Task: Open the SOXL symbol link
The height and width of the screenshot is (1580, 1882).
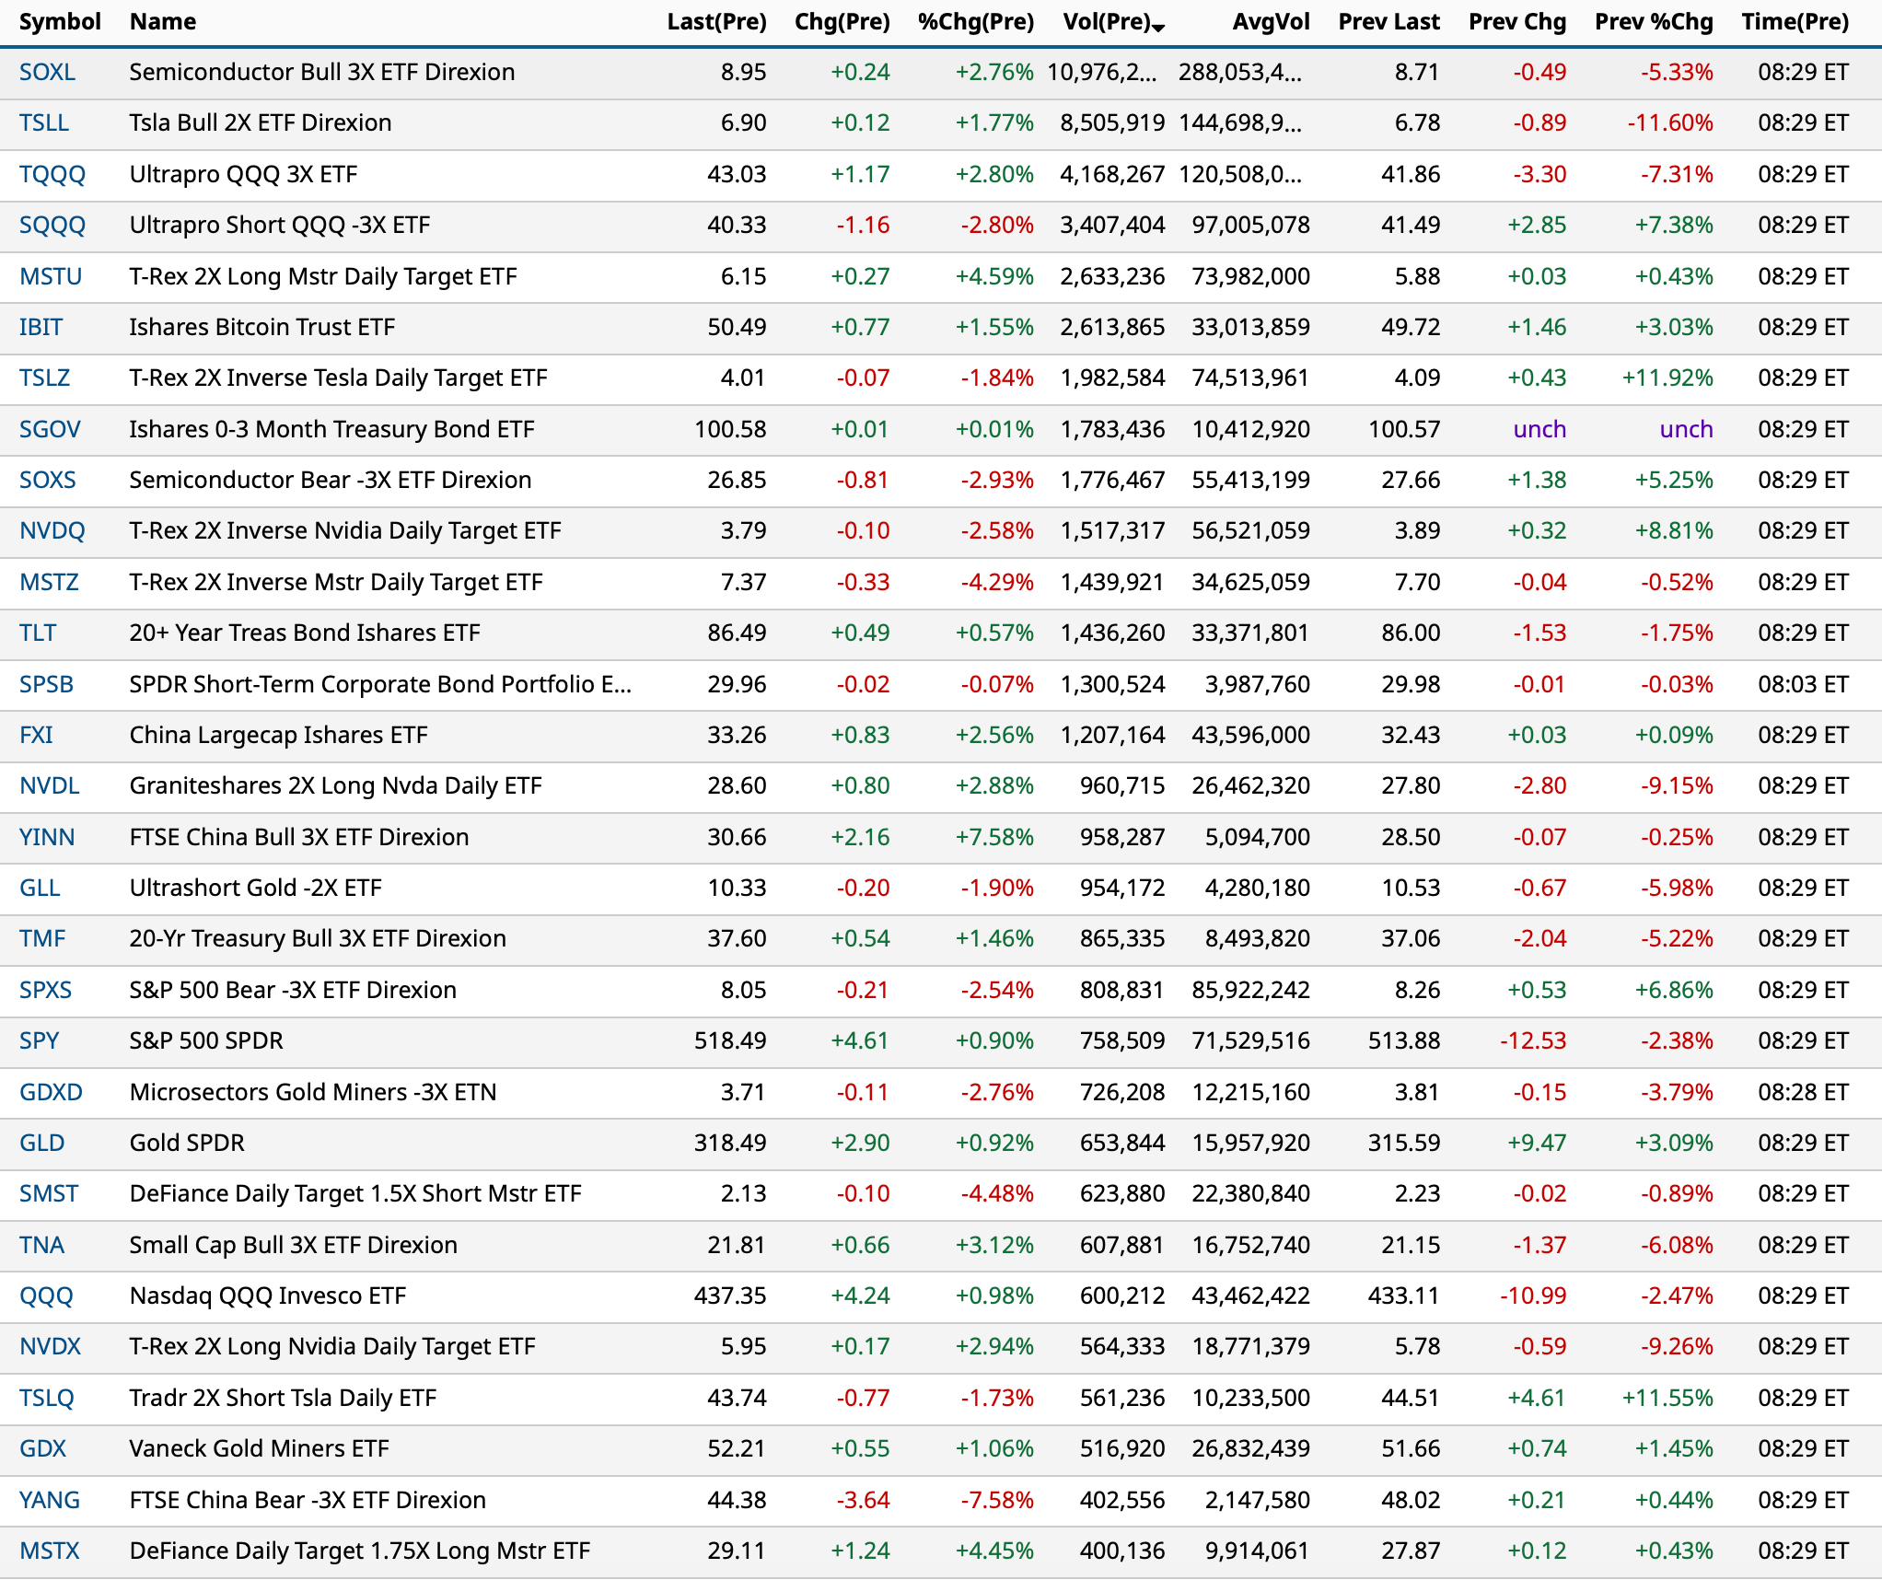Action: tap(48, 72)
